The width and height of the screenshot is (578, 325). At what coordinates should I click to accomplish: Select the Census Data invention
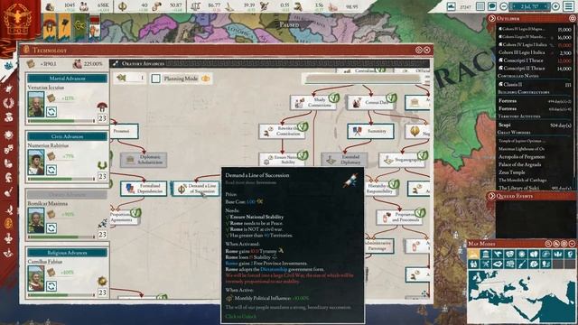[371, 102]
